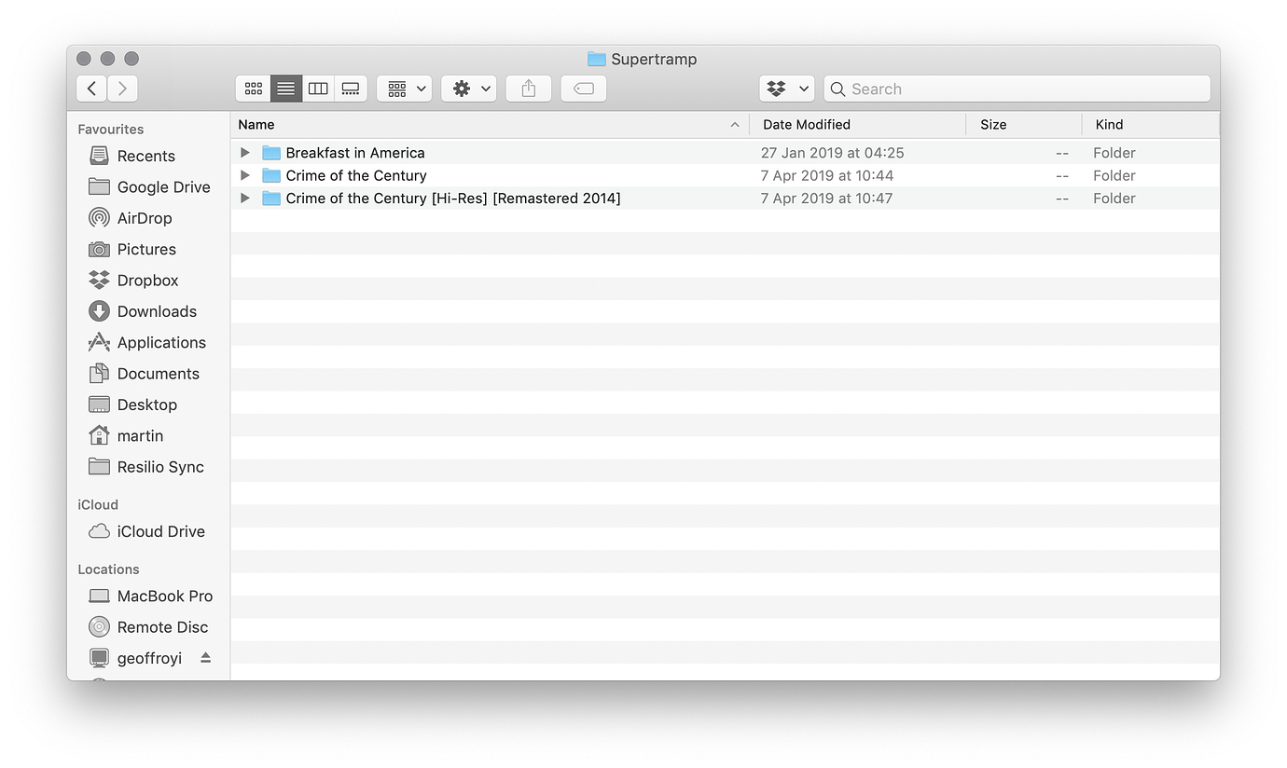This screenshot has height=768, width=1287.
Task: Switch to column view
Action: (x=318, y=88)
